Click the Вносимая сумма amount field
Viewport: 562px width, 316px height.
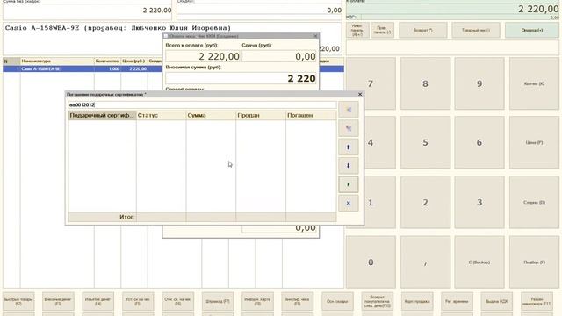tap(241, 78)
